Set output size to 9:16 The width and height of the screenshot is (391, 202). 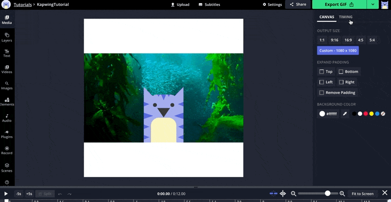coord(334,40)
